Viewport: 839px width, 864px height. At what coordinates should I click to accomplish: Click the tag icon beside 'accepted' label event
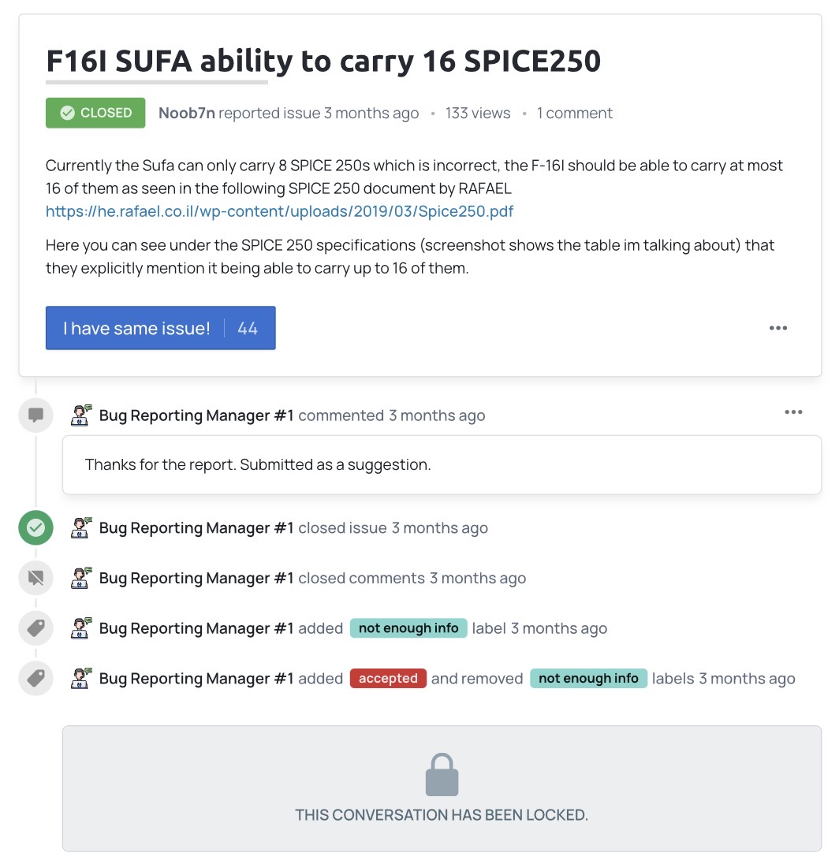[x=35, y=679]
